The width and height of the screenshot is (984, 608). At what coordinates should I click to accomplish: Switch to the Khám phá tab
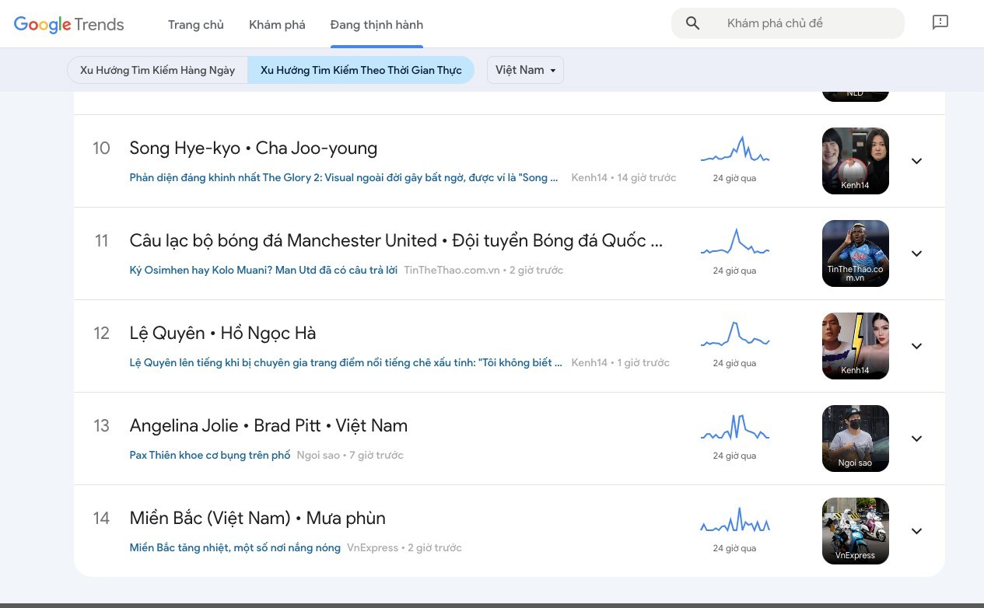click(277, 25)
